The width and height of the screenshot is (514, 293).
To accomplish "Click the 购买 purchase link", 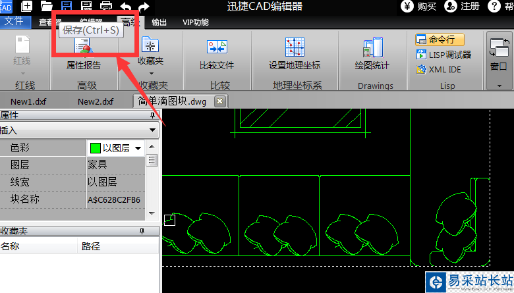I will pos(426,7).
